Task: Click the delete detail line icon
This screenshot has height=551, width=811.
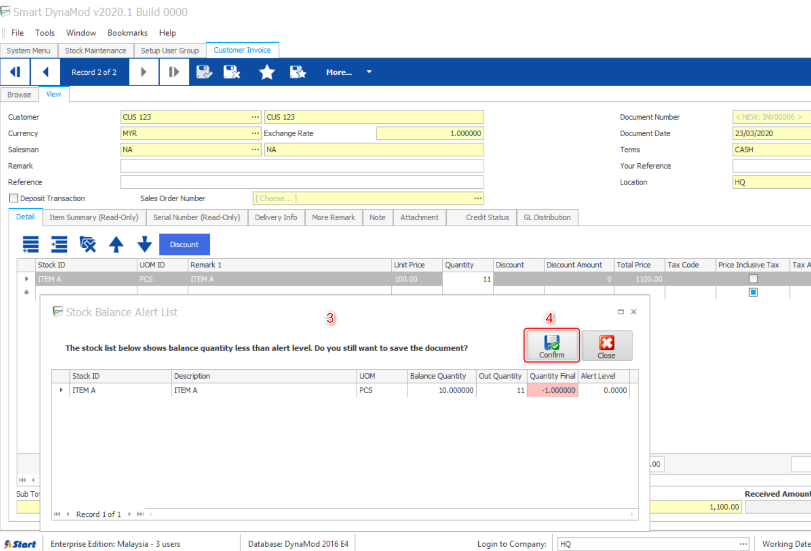Action: point(87,245)
